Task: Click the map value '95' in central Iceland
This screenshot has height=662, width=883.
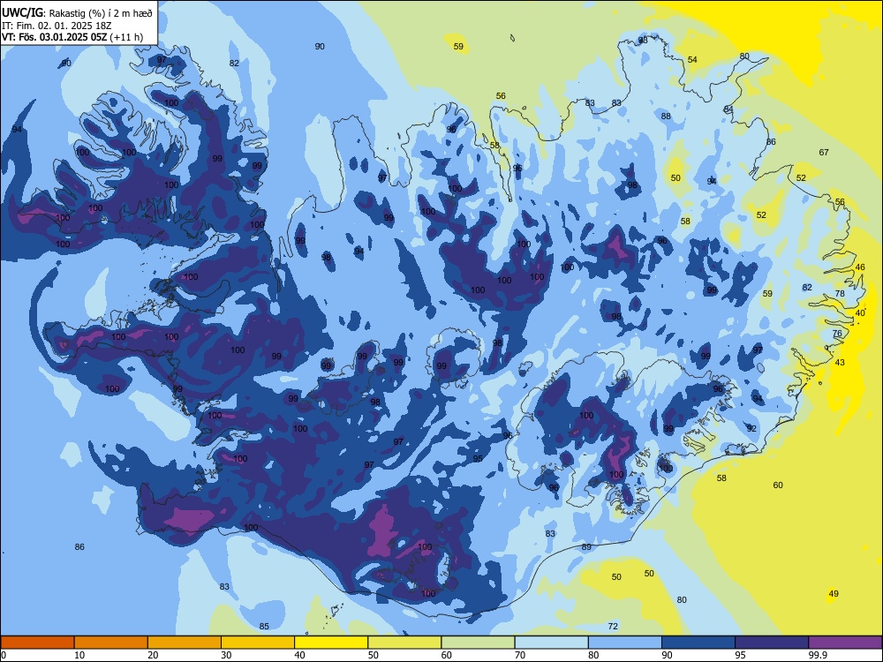Action: tap(478, 458)
